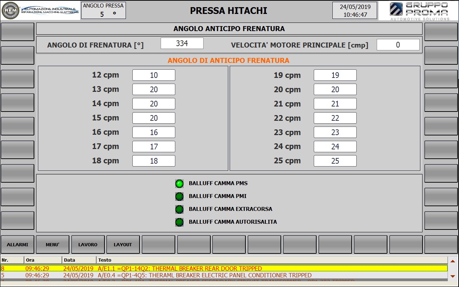Click the date and time display
The width and height of the screenshot is (459, 287).
coord(355,10)
